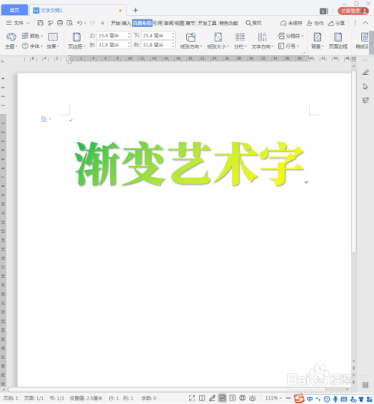Open the 文字方向 text direction dropdown

click(263, 41)
